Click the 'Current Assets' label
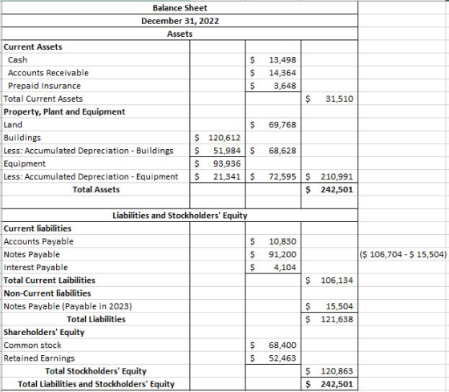Screen dimensions: 449x392 pyautogui.click(x=33, y=47)
